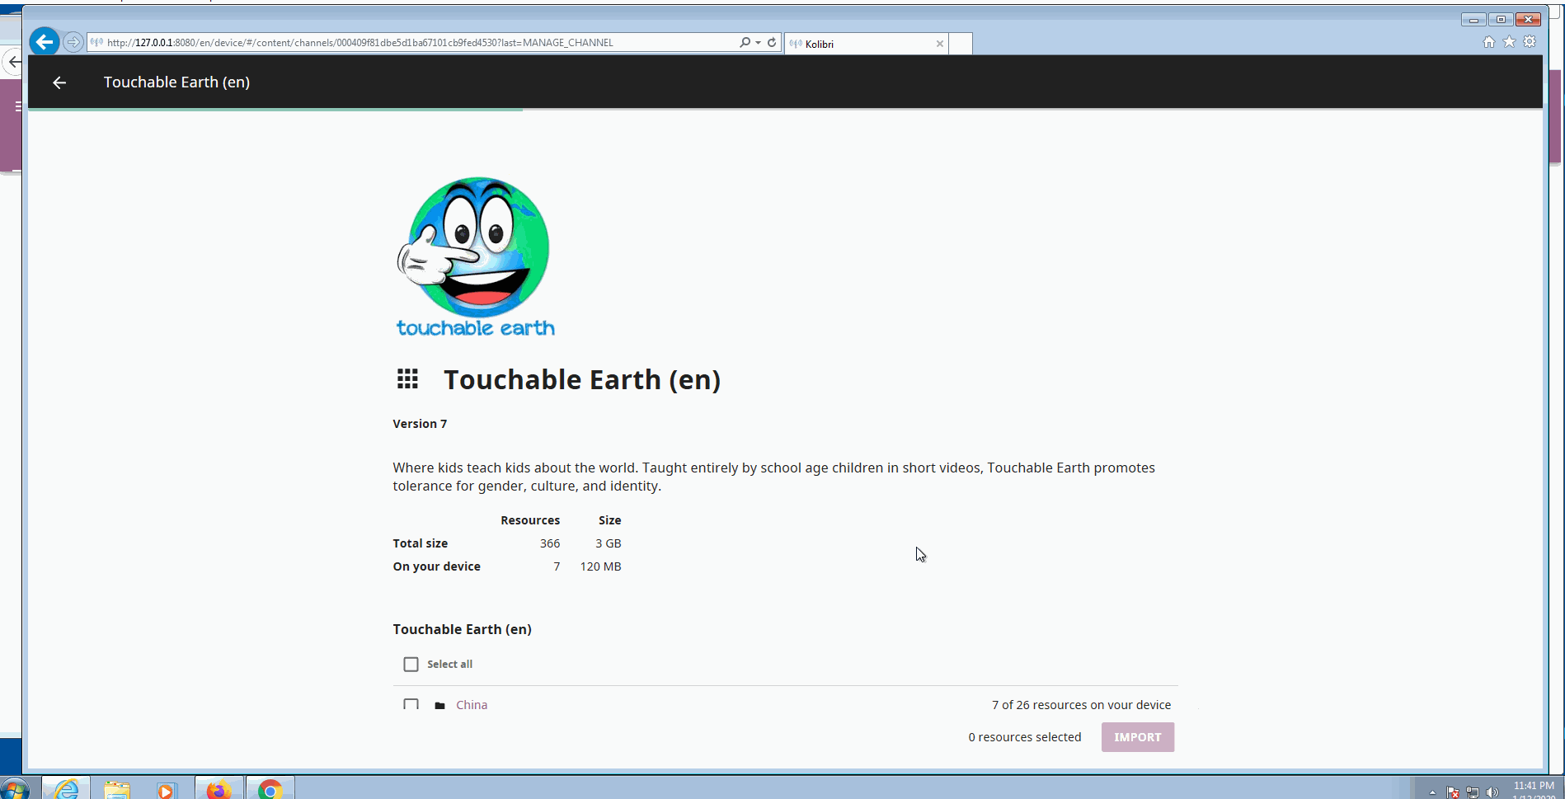Viewport: 1565px width, 799px height.
Task: Click the back arrow in the Kolibri header
Action: pos(59,82)
